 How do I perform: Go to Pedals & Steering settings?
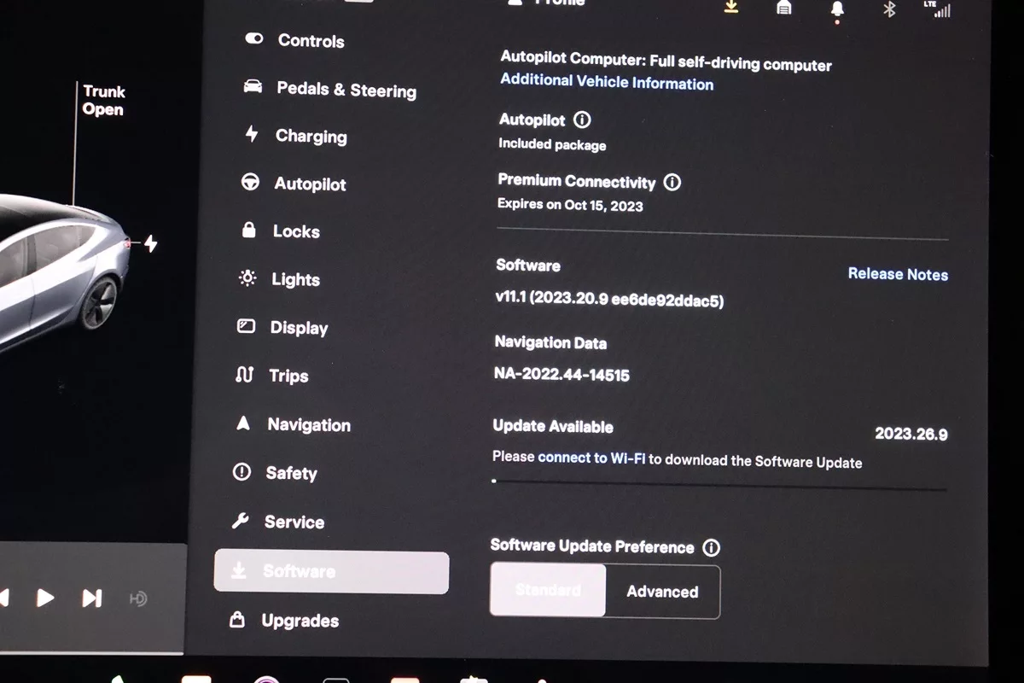pyautogui.click(x=346, y=90)
